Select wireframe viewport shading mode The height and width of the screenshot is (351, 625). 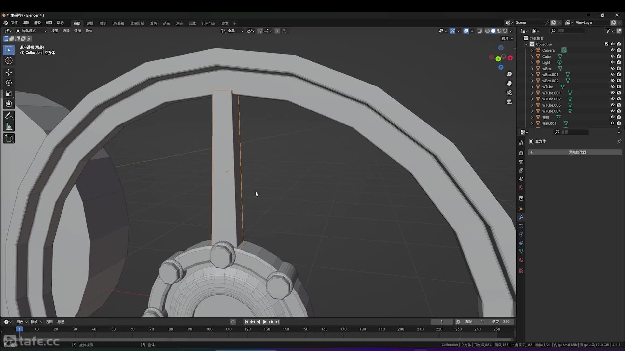[487, 31]
